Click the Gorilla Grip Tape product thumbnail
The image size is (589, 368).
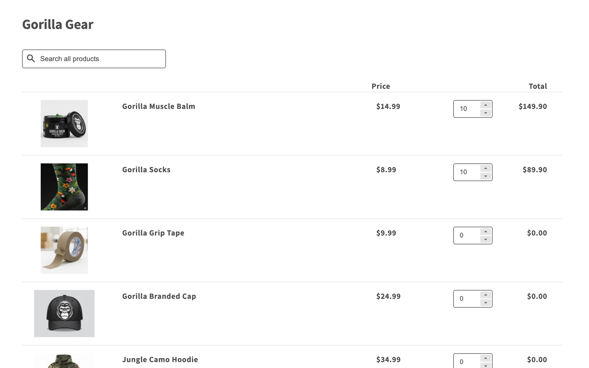[64, 250]
